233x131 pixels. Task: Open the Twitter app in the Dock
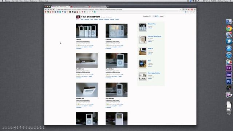click(229, 41)
